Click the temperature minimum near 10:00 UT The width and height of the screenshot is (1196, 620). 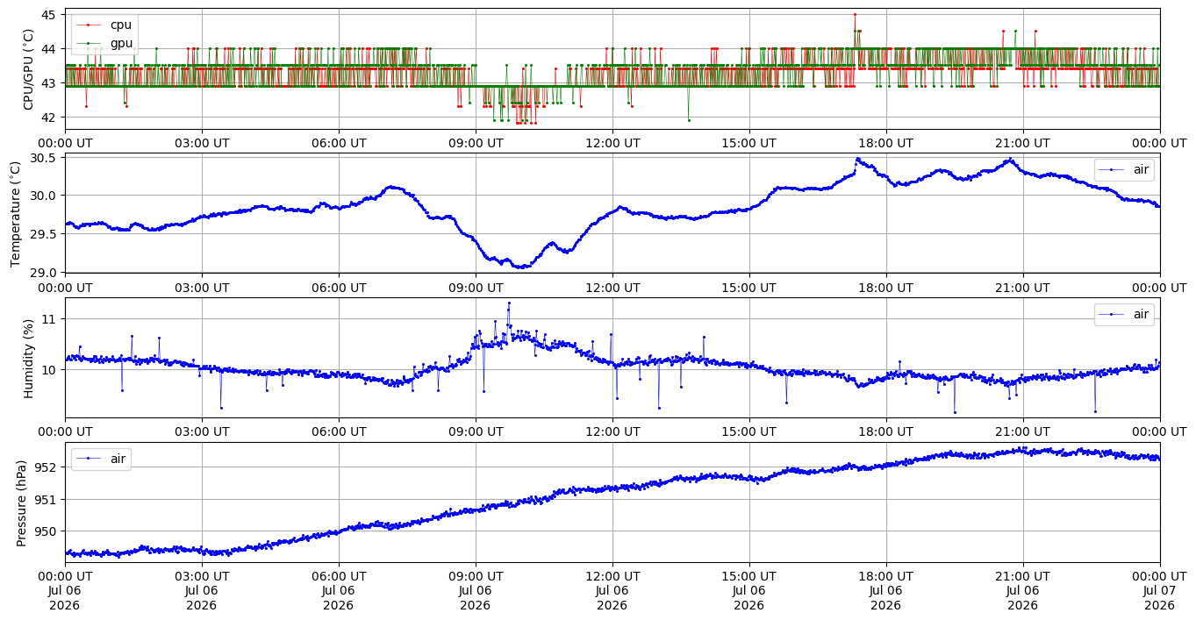(x=523, y=267)
